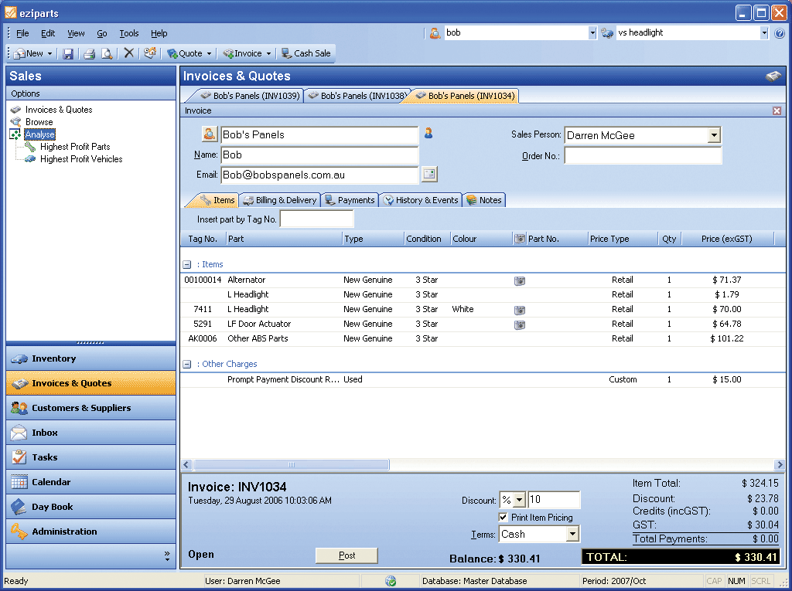This screenshot has height=591, width=792.
Task: Click camera icon on L Headlight 7411 row
Action: pyautogui.click(x=519, y=310)
